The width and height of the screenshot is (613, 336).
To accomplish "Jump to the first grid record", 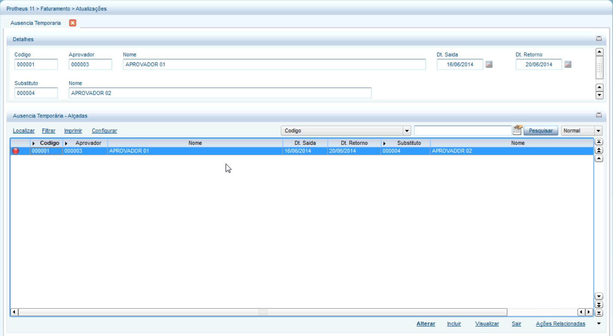I will [x=599, y=142].
